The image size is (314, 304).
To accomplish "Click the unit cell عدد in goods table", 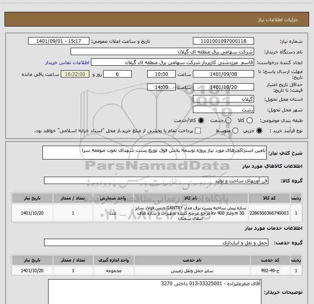I will click(113, 213).
